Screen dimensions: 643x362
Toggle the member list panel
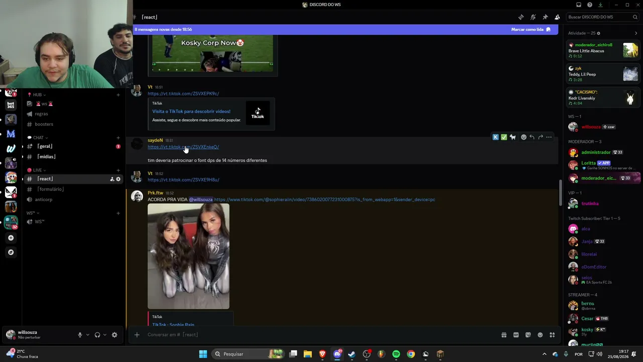[557, 17]
